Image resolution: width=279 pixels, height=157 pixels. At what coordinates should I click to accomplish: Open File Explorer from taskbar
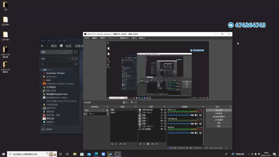point(75,154)
